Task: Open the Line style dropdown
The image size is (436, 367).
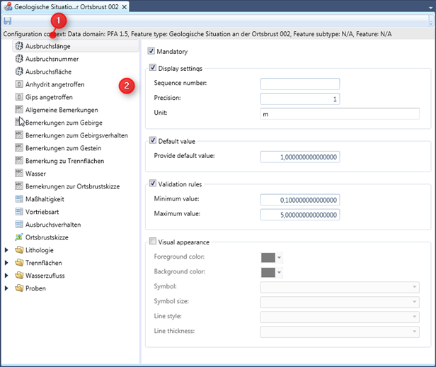Action: tap(413, 317)
